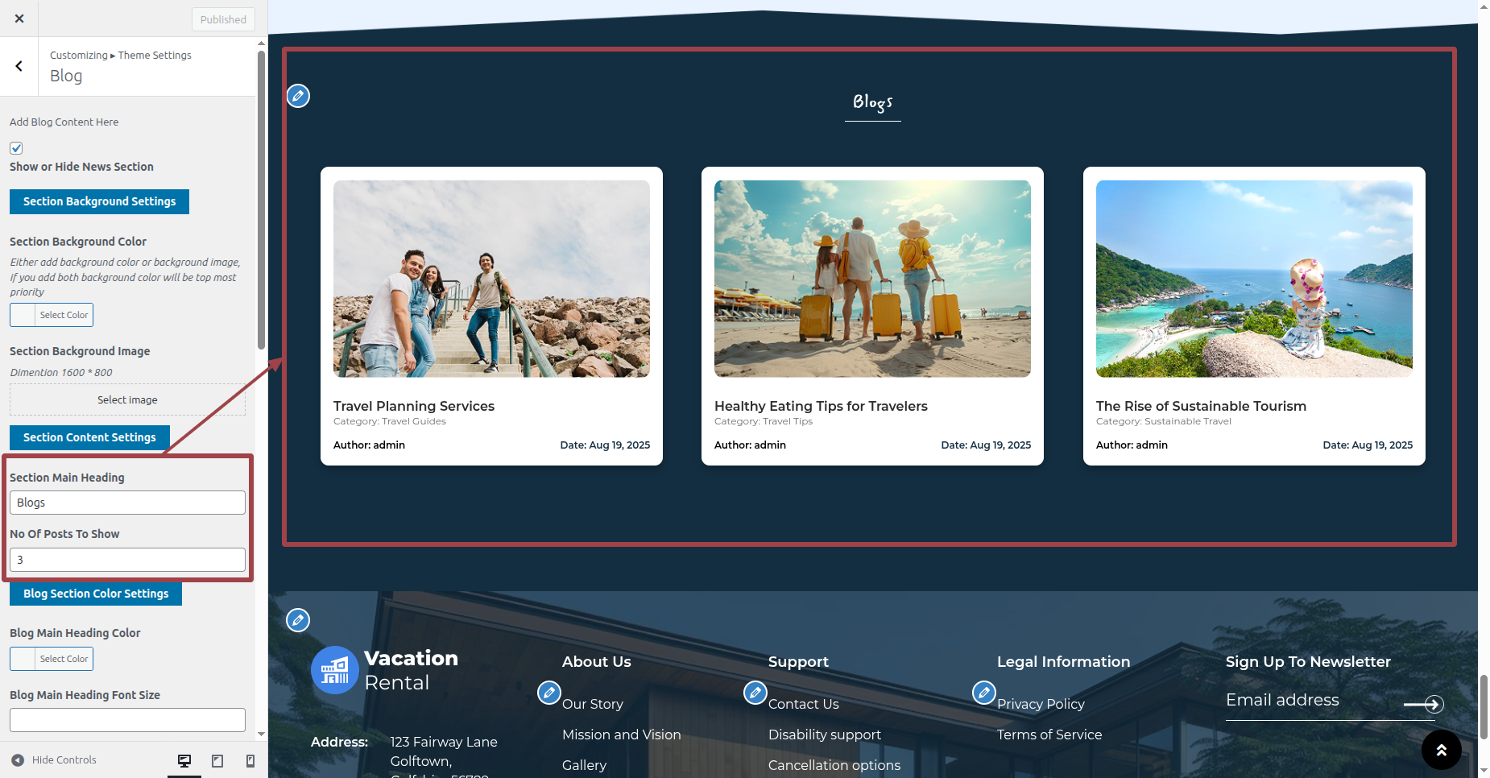Open Blog Section Color Settings tab
1490x778 pixels.
[x=96, y=594]
